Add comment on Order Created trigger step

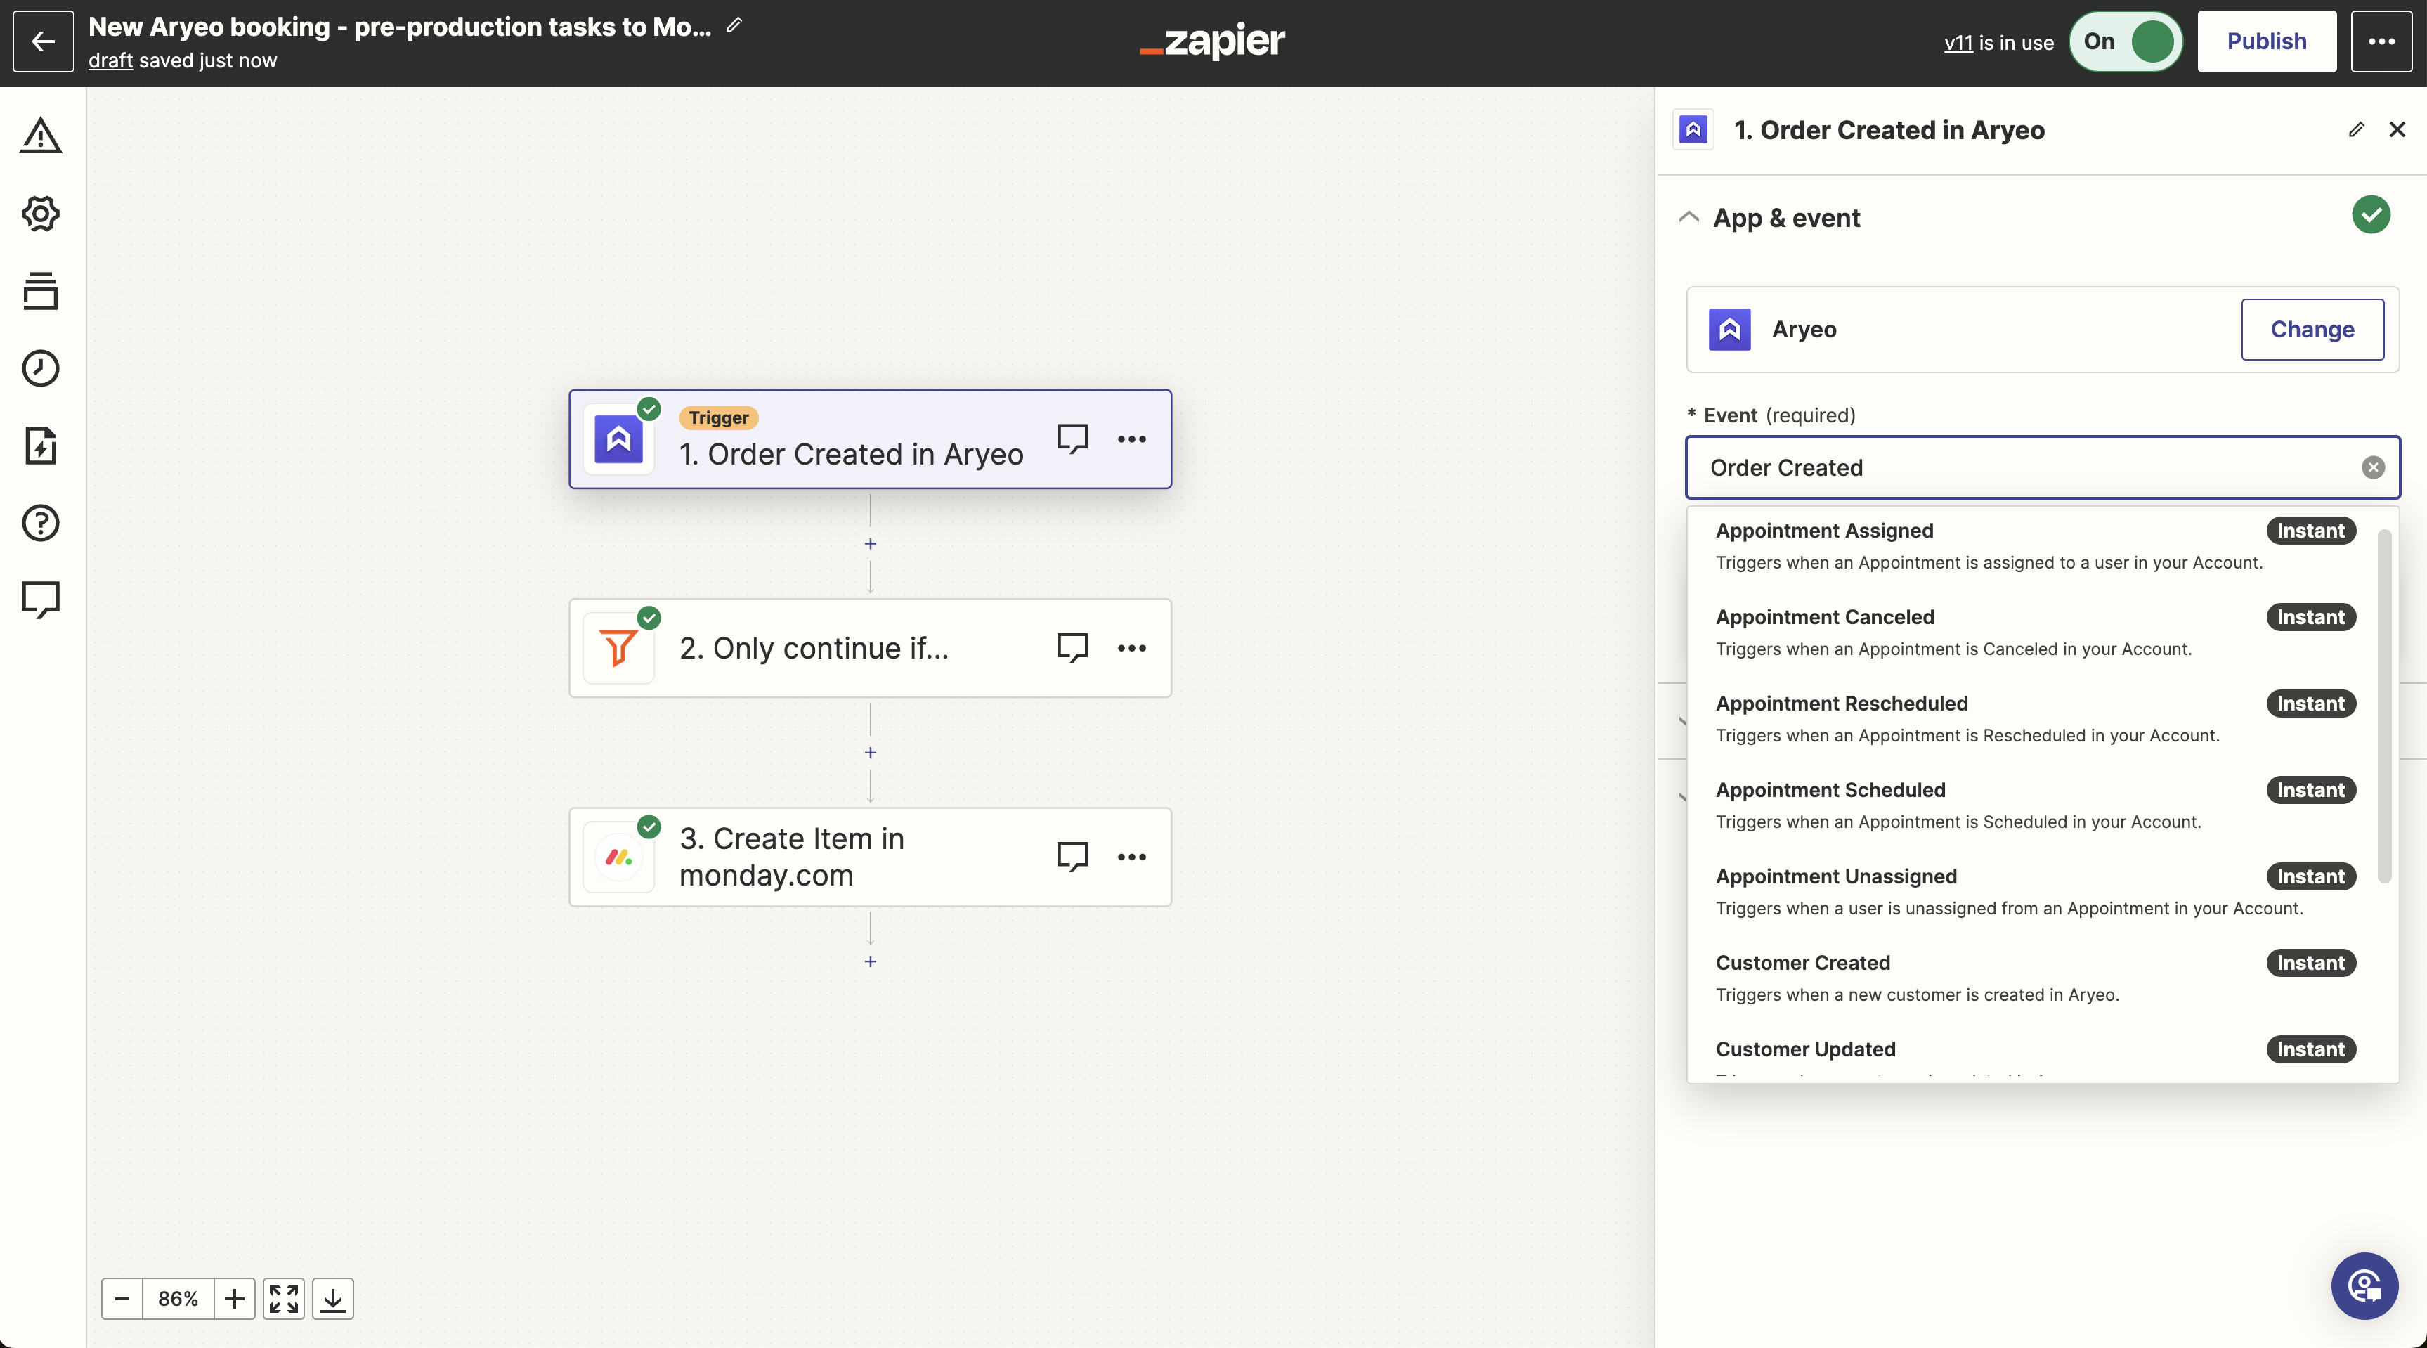pyautogui.click(x=1072, y=439)
